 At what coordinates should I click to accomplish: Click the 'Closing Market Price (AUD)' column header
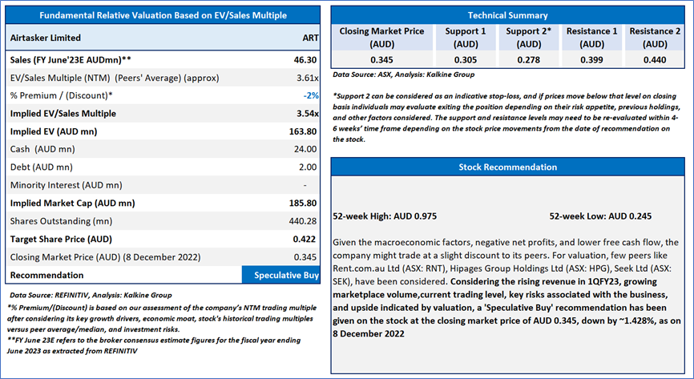pos(381,38)
